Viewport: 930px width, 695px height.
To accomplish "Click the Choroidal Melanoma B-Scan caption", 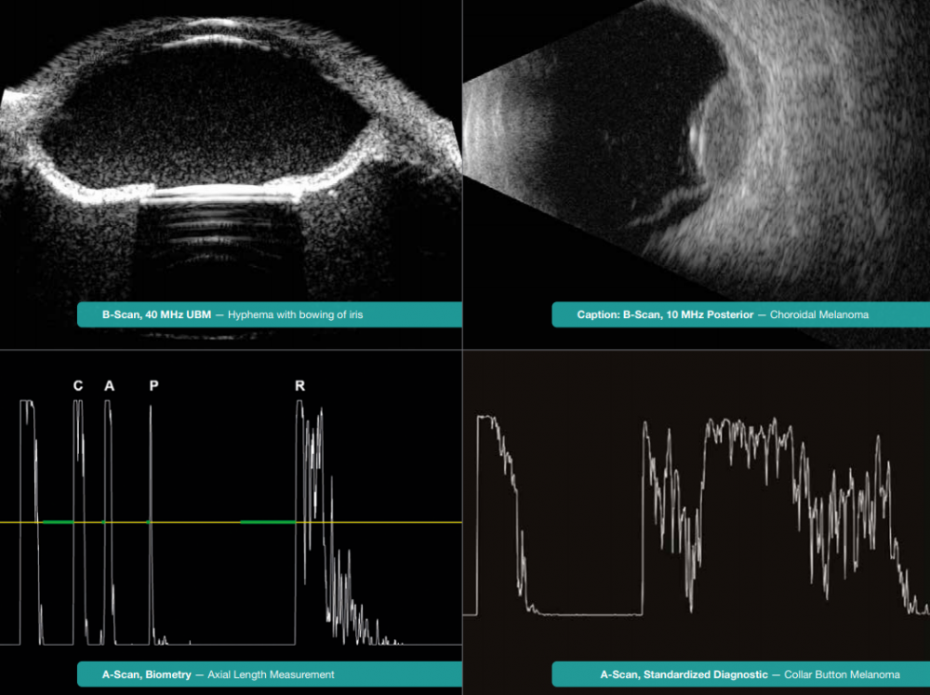I will (741, 314).
